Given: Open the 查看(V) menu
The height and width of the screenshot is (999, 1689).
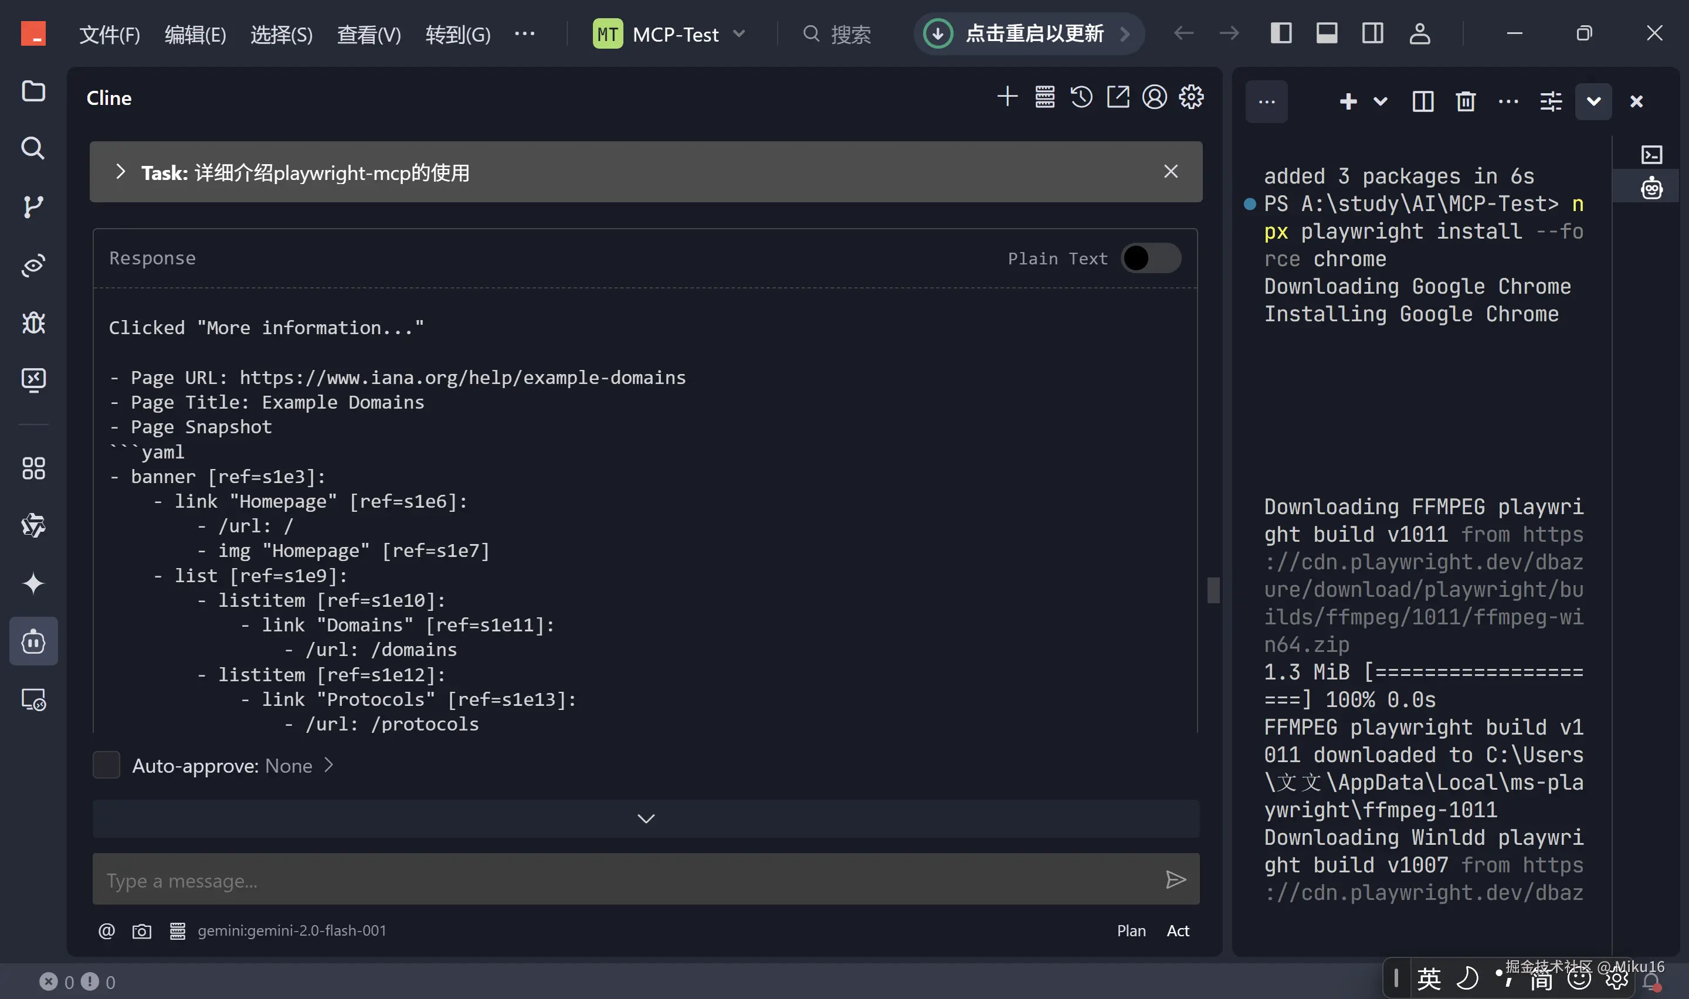Looking at the screenshot, I should click(x=368, y=33).
